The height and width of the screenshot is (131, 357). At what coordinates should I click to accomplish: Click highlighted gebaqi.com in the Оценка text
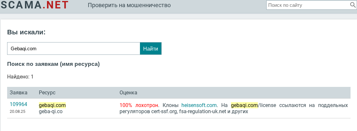pos(244,105)
